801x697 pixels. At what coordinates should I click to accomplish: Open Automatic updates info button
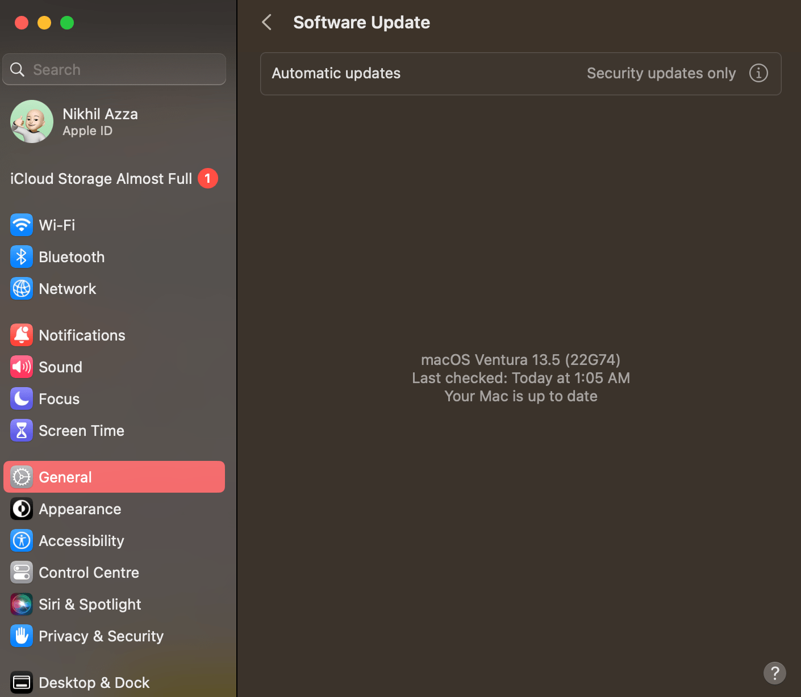[758, 73]
